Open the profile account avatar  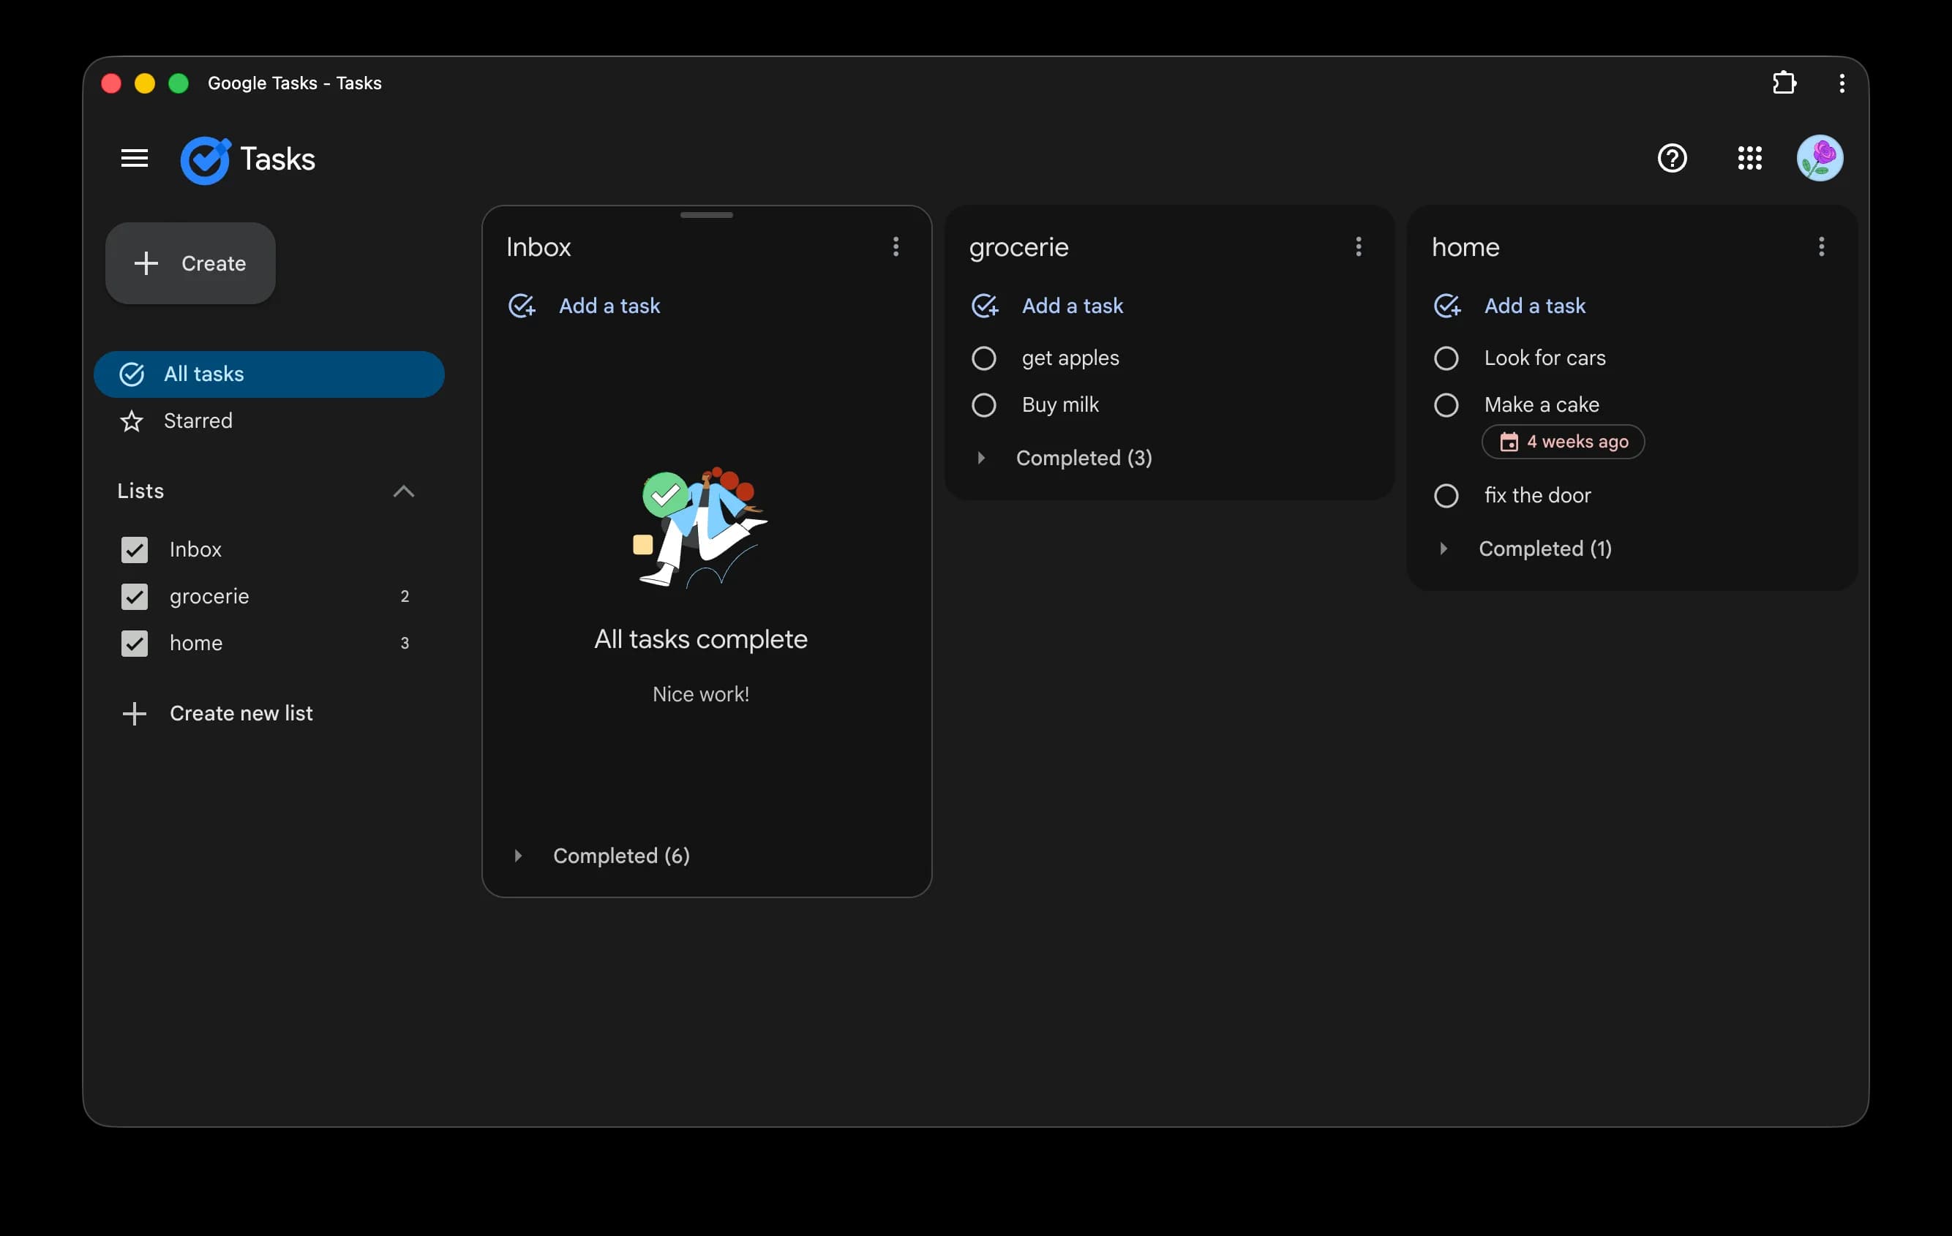pos(1820,158)
